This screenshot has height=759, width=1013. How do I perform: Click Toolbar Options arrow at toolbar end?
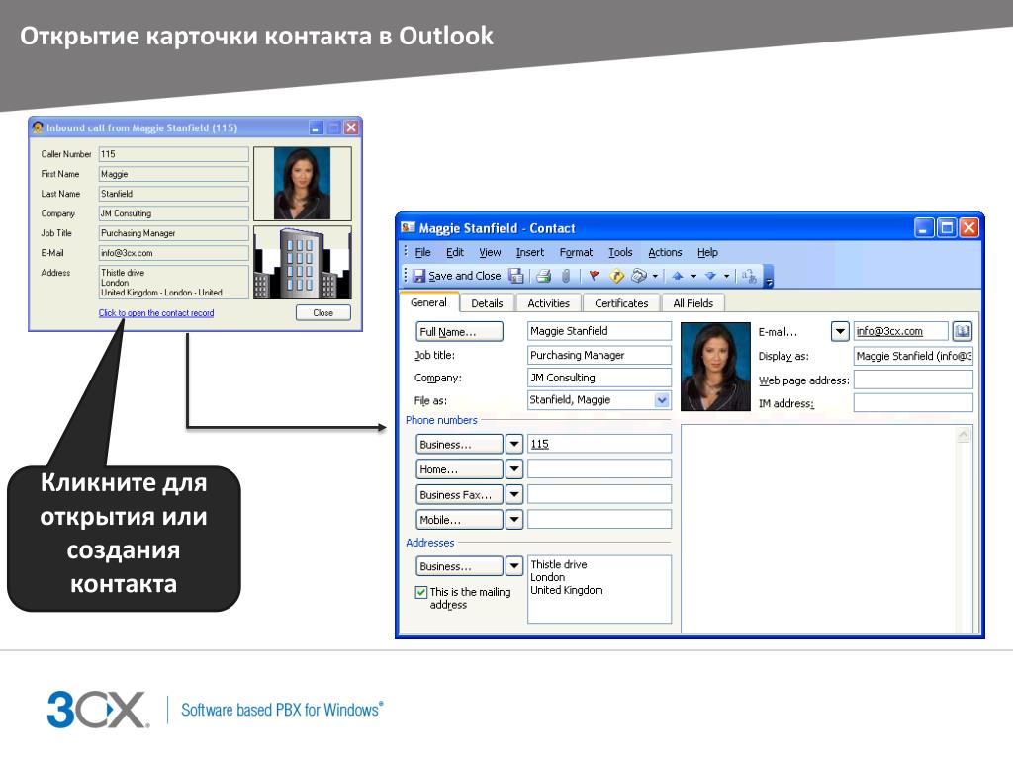pyautogui.click(x=769, y=278)
